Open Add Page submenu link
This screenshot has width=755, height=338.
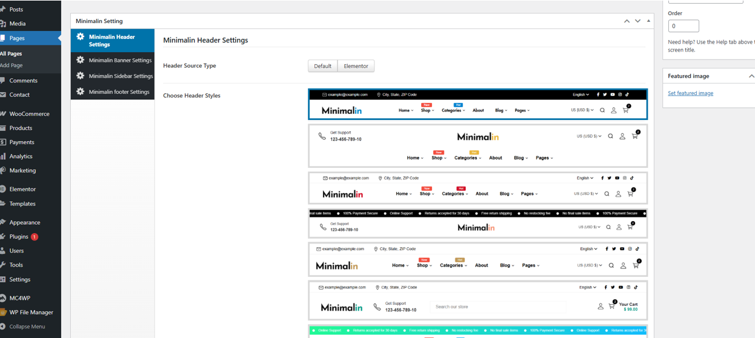12,65
